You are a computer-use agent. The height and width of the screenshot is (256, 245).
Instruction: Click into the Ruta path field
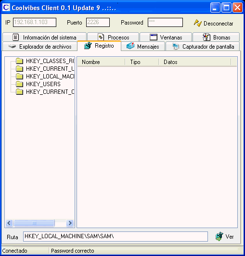click(116, 236)
